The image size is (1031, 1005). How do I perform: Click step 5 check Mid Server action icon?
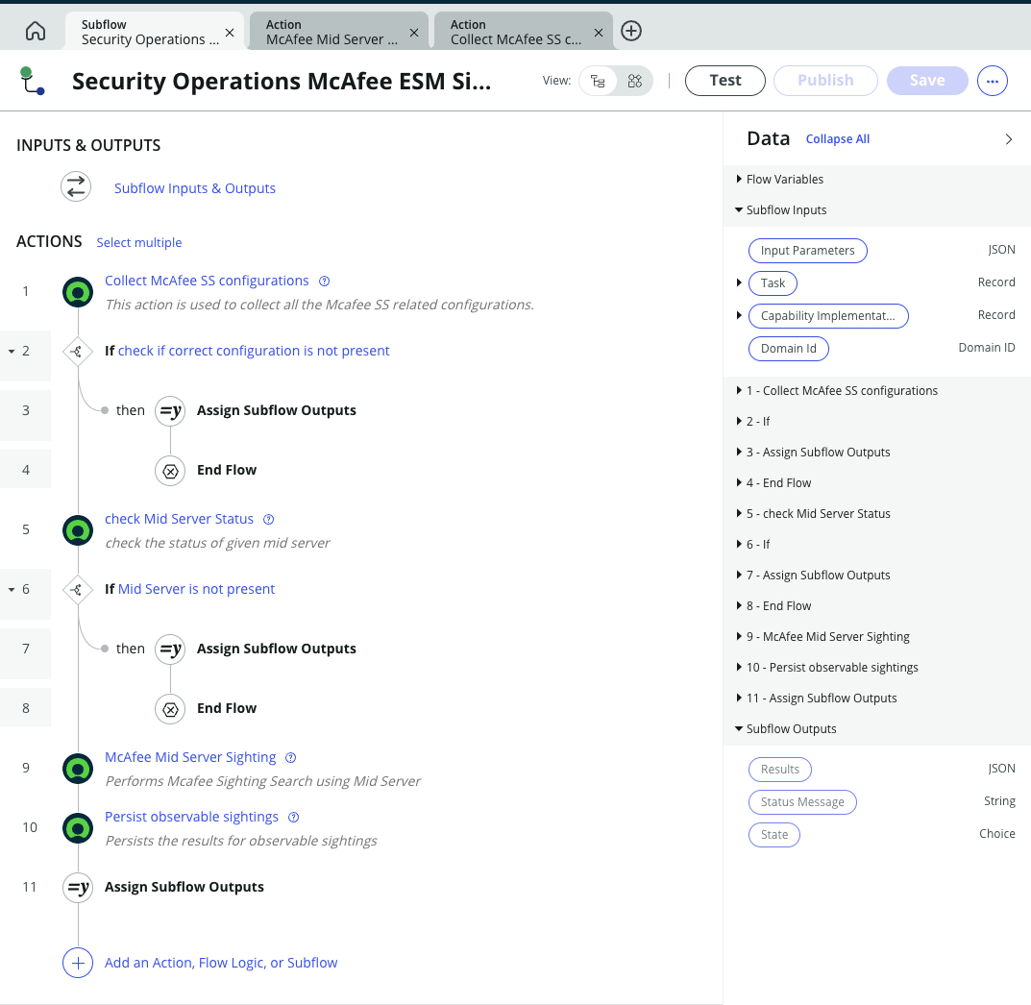coord(78,530)
